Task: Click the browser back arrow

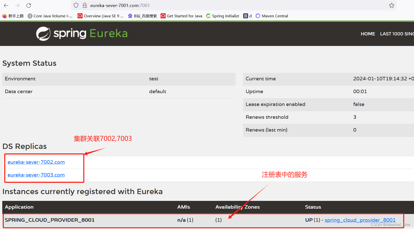Action: pos(6,6)
